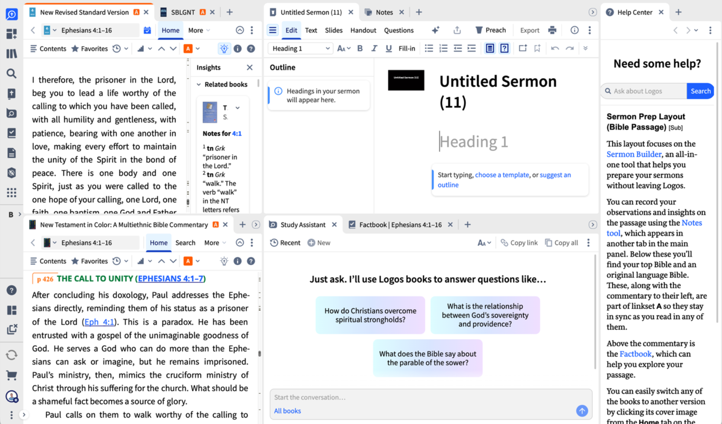
Task: Expand the related book entry chevron
Action: click(238, 108)
